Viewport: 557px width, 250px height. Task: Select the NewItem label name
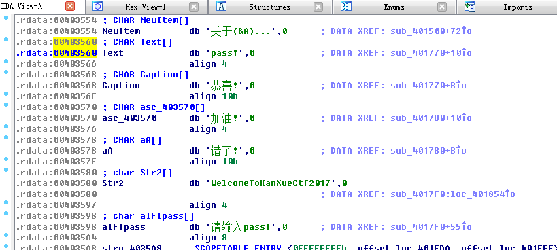(x=121, y=31)
